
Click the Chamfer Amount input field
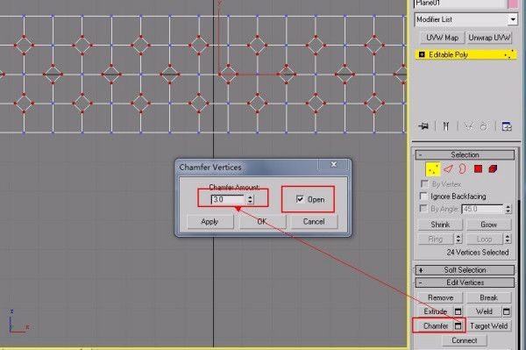(228, 199)
